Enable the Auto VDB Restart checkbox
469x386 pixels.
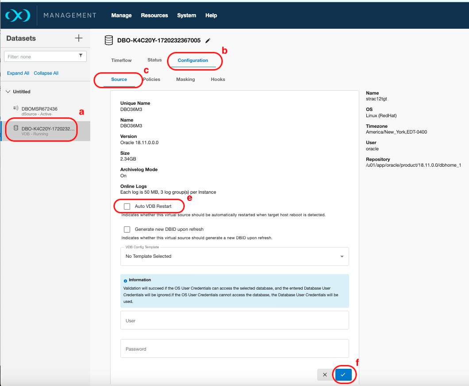coord(127,206)
